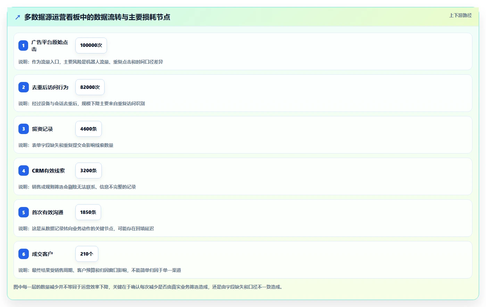Click the 4600条 value chip
Screen dimensions: 486x307
tap(89, 129)
